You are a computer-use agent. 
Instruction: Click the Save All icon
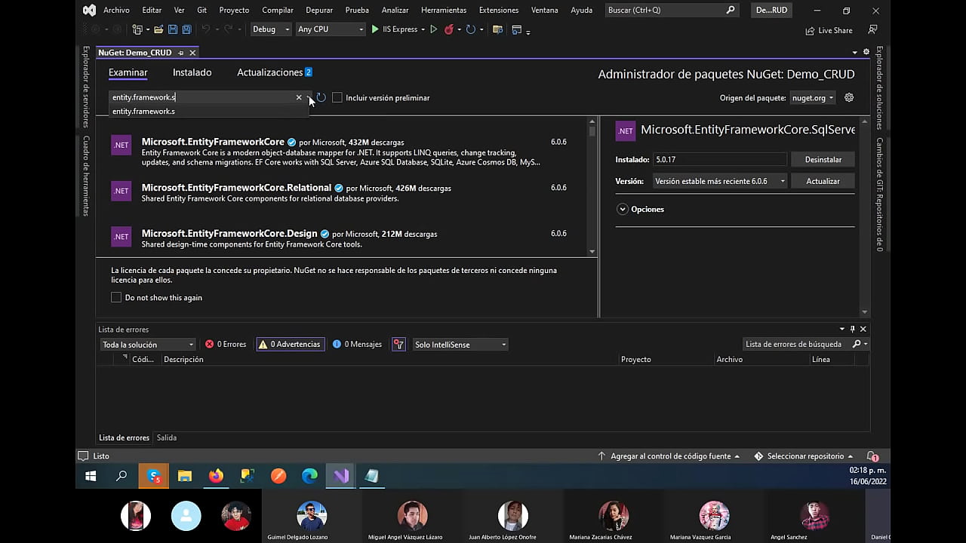[187, 29]
